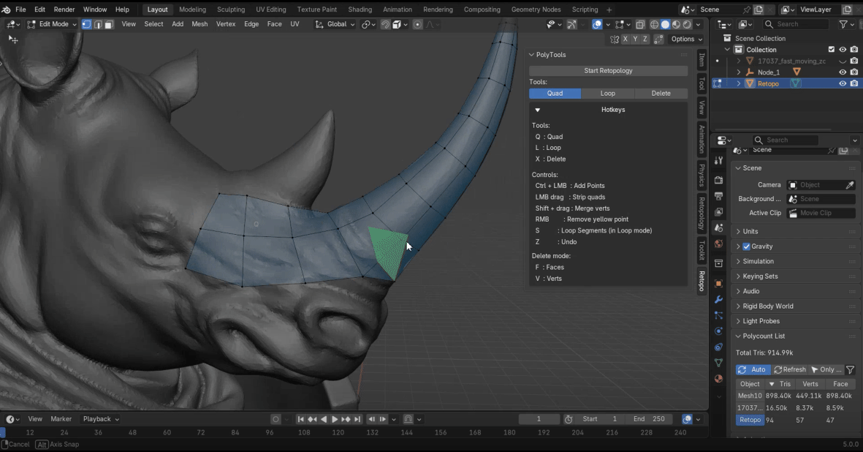Image resolution: width=863 pixels, height=452 pixels.
Task: Open the Mesh menu in viewport header
Action: pos(199,24)
